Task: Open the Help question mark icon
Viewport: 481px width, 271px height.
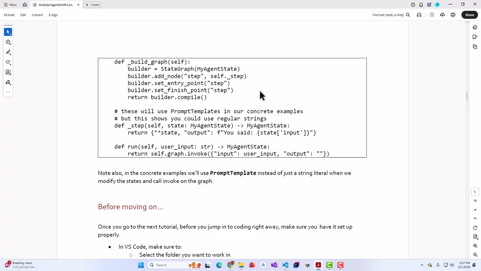Action: pyautogui.click(x=413, y=5)
